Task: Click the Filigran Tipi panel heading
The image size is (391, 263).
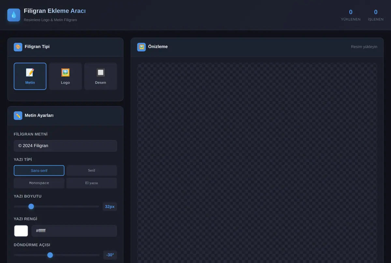Action: click(37, 47)
